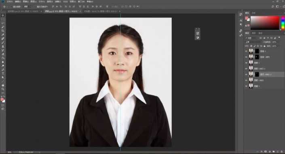The image size is (285, 154).
Task: Create a new group in the Layers panel
Action: (274, 152)
